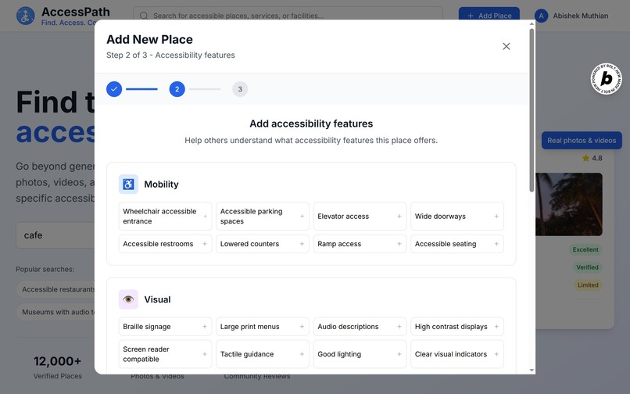Click the search magnifier icon
630x394 pixels.
click(144, 16)
